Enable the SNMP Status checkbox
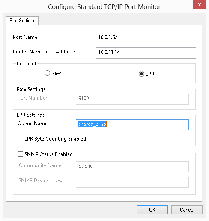The height and width of the screenshot is (221, 209). [20, 154]
